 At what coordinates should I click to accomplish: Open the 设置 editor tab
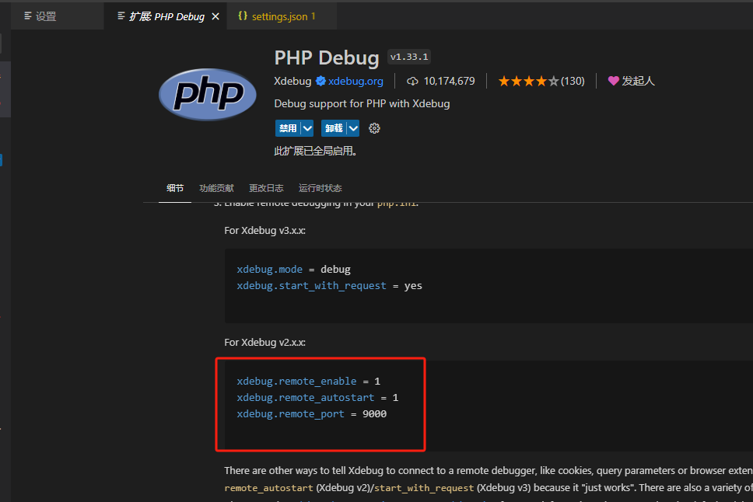pyautogui.click(x=57, y=16)
